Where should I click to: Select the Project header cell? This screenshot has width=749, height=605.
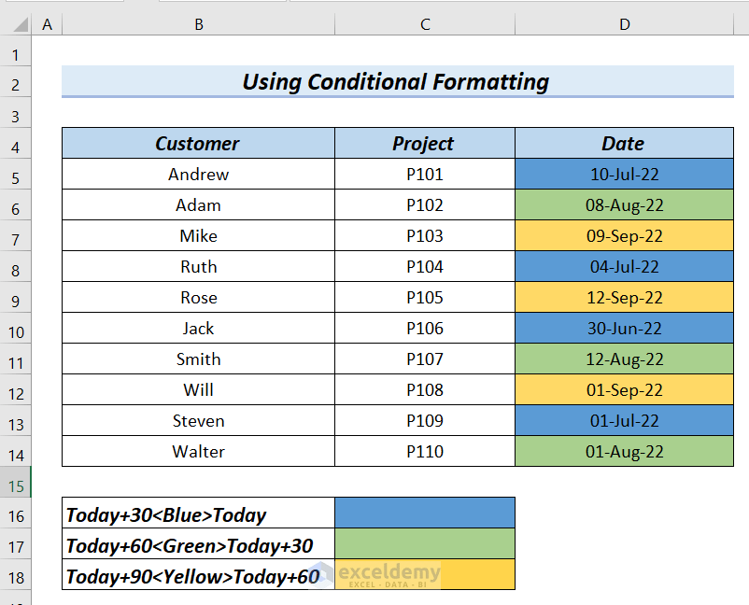[424, 144]
